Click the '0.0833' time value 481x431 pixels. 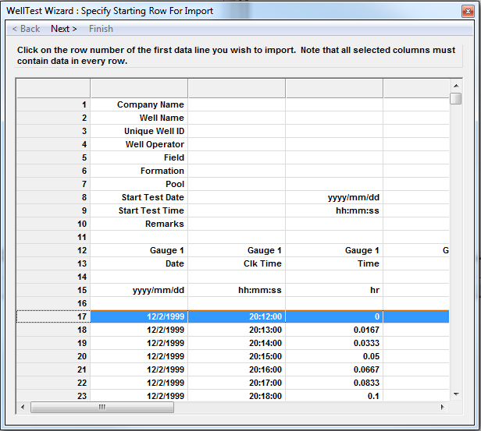pyautogui.click(x=334, y=383)
